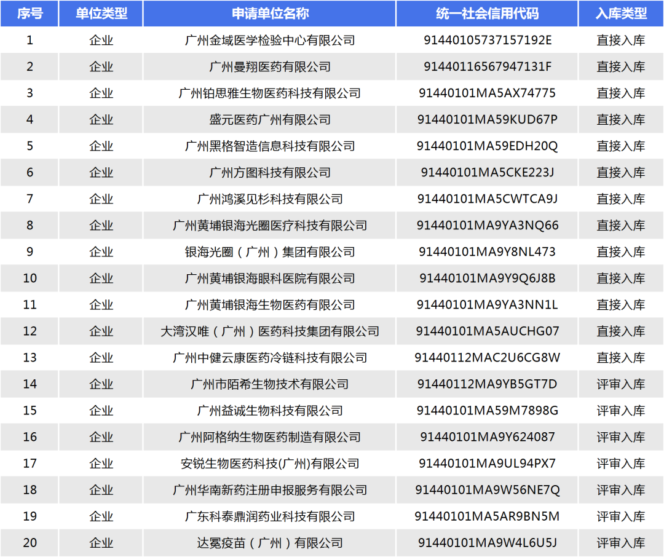Select code 91440101MA5AR9BN5M

(x=488, y=517)
